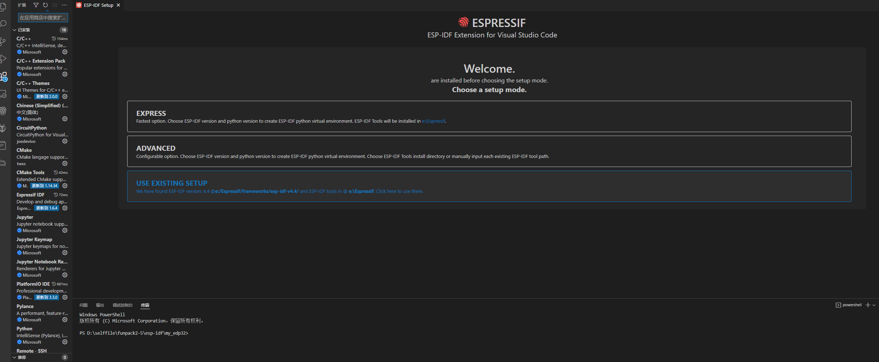Screen dimensions: 879x362
Task: Open manage gear for Jupyter extension
Action: click(65, 230)
